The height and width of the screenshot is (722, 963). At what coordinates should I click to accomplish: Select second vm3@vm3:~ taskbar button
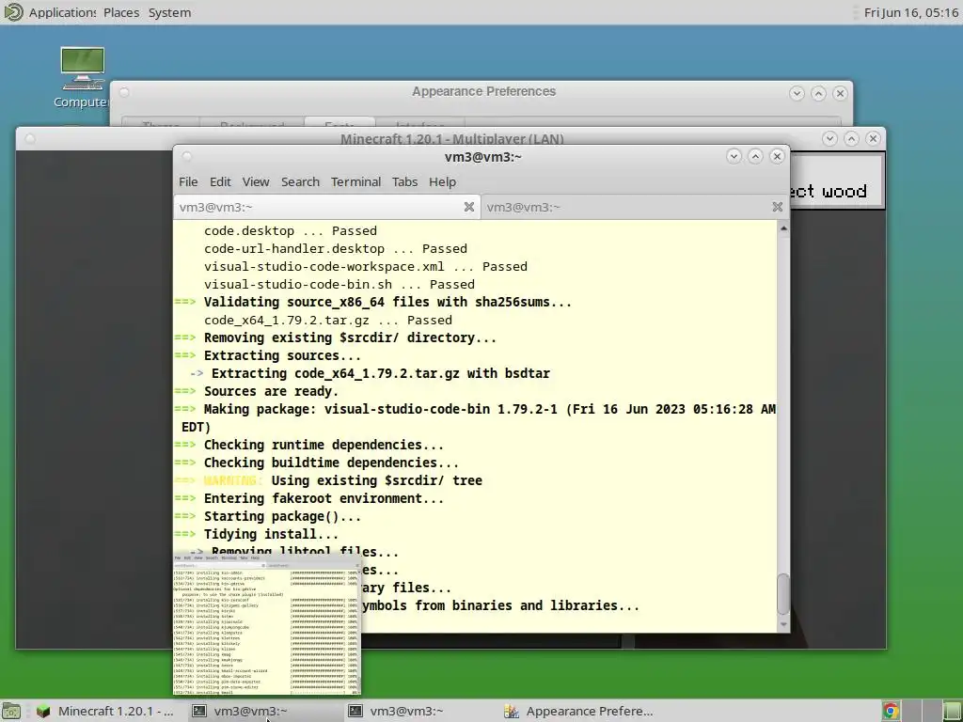click(x=420, y=711)
